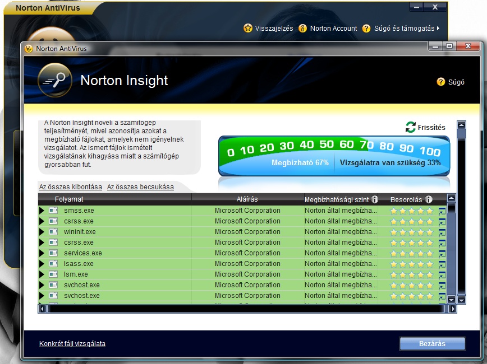This screenshot has height=364, width=487.
Task: Expand the lsm.exe process row
Action: click(42, 274)
